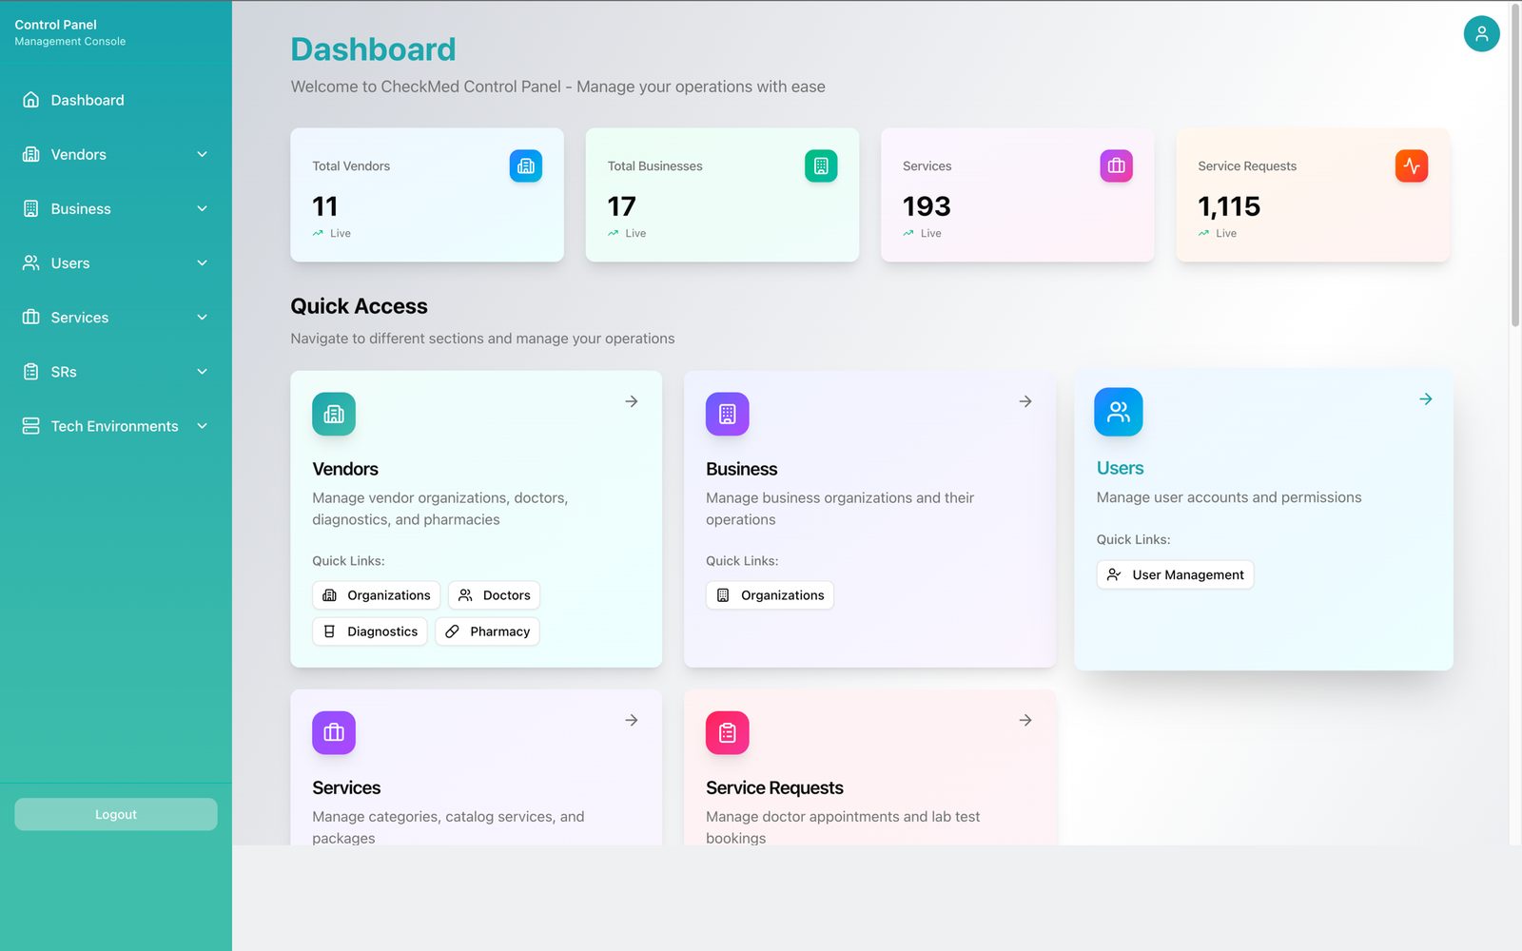1522x951 pixels.
Task: Open Doctors quick link in Vendors card
Action: [494, 595]
